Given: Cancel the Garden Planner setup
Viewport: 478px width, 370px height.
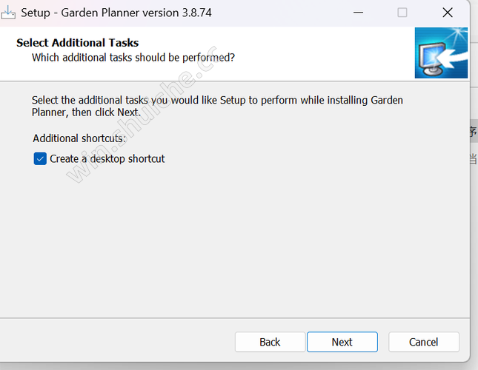Looking at the screenshot, I should pyautogui.click(x=423, y=342).
